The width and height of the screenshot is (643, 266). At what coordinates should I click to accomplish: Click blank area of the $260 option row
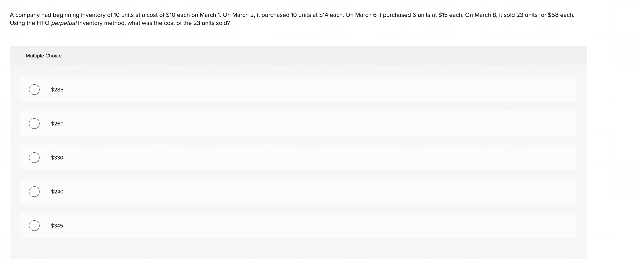pyautogui.click(x=298, y=124)
